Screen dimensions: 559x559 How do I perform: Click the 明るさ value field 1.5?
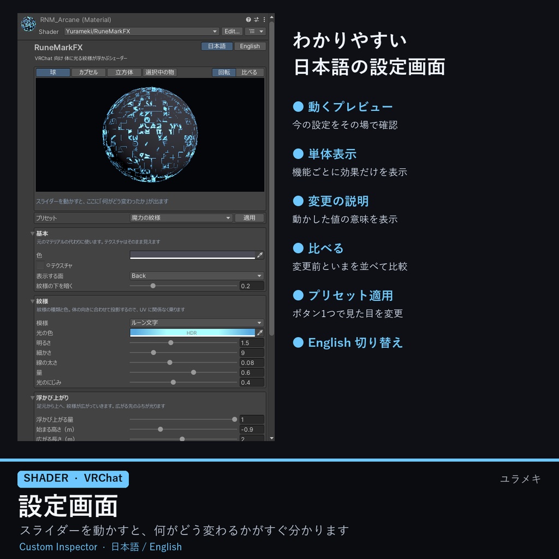point(252,343)
